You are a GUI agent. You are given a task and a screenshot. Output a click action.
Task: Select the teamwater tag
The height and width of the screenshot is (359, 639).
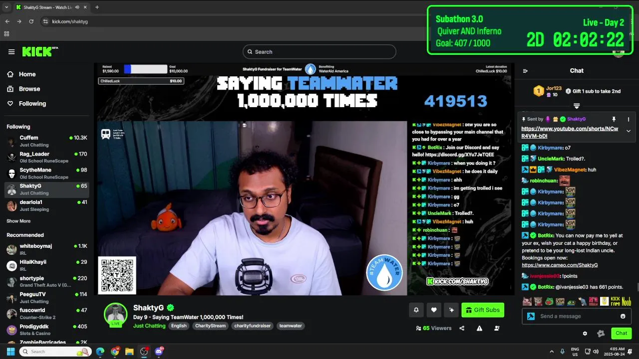point(291,326)
